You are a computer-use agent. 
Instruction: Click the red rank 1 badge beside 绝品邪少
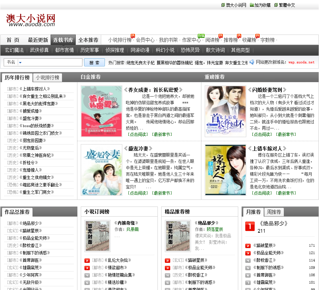250,226
